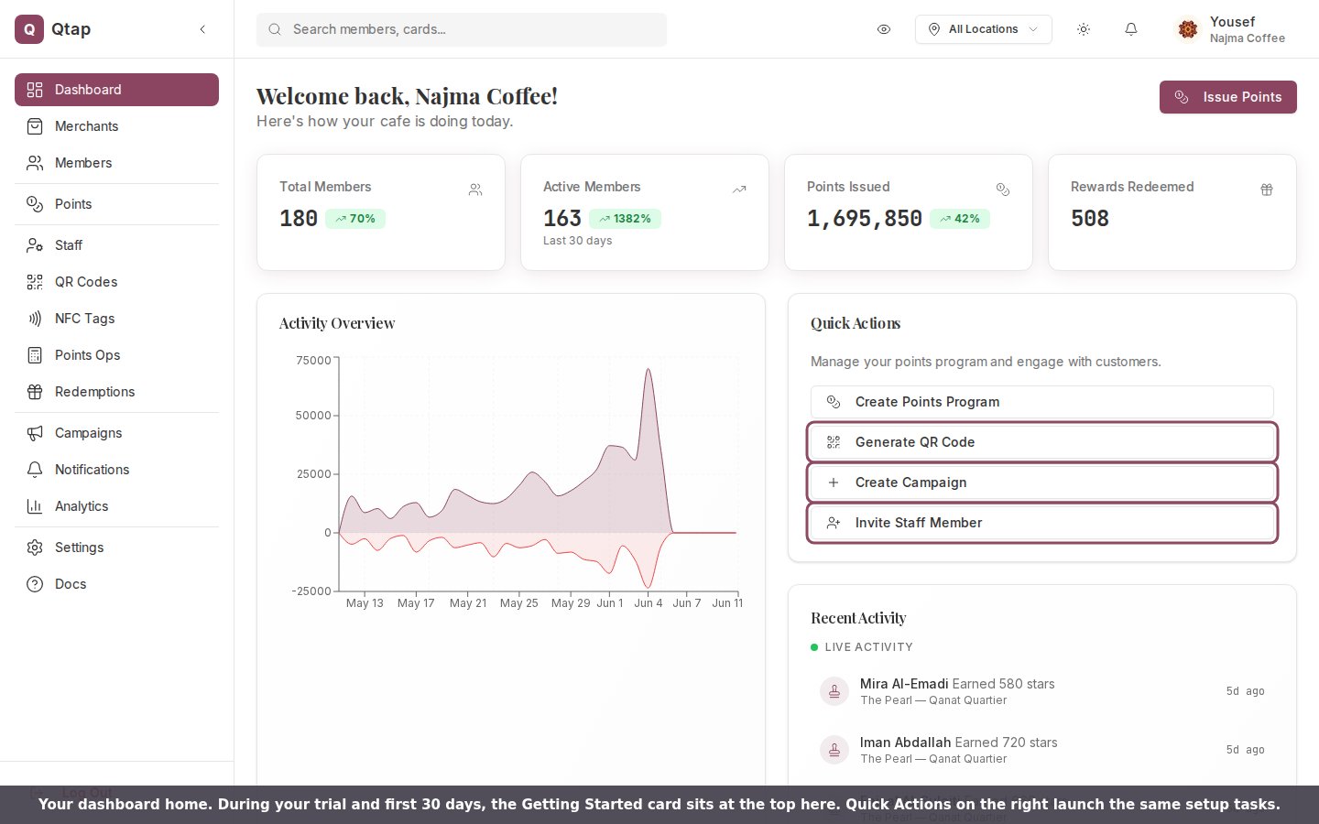Click the Merchants bag icon in sidebar
This screenshot has width=1319, height=824.
coord(35,126)
